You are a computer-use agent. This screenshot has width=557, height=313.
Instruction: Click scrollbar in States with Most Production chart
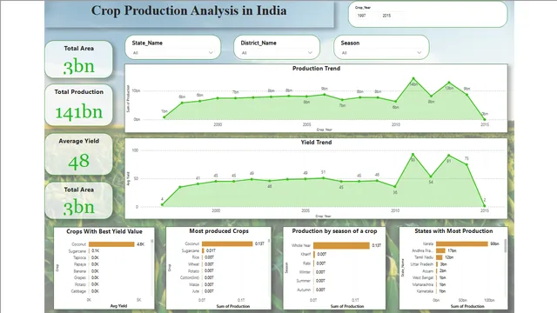click(x=506, y=245)
